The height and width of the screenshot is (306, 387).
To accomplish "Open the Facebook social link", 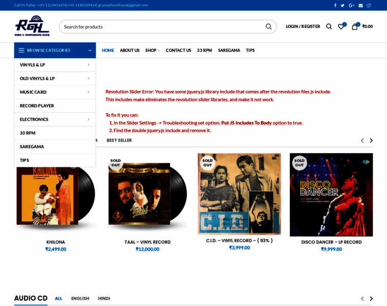I will 335,5.
